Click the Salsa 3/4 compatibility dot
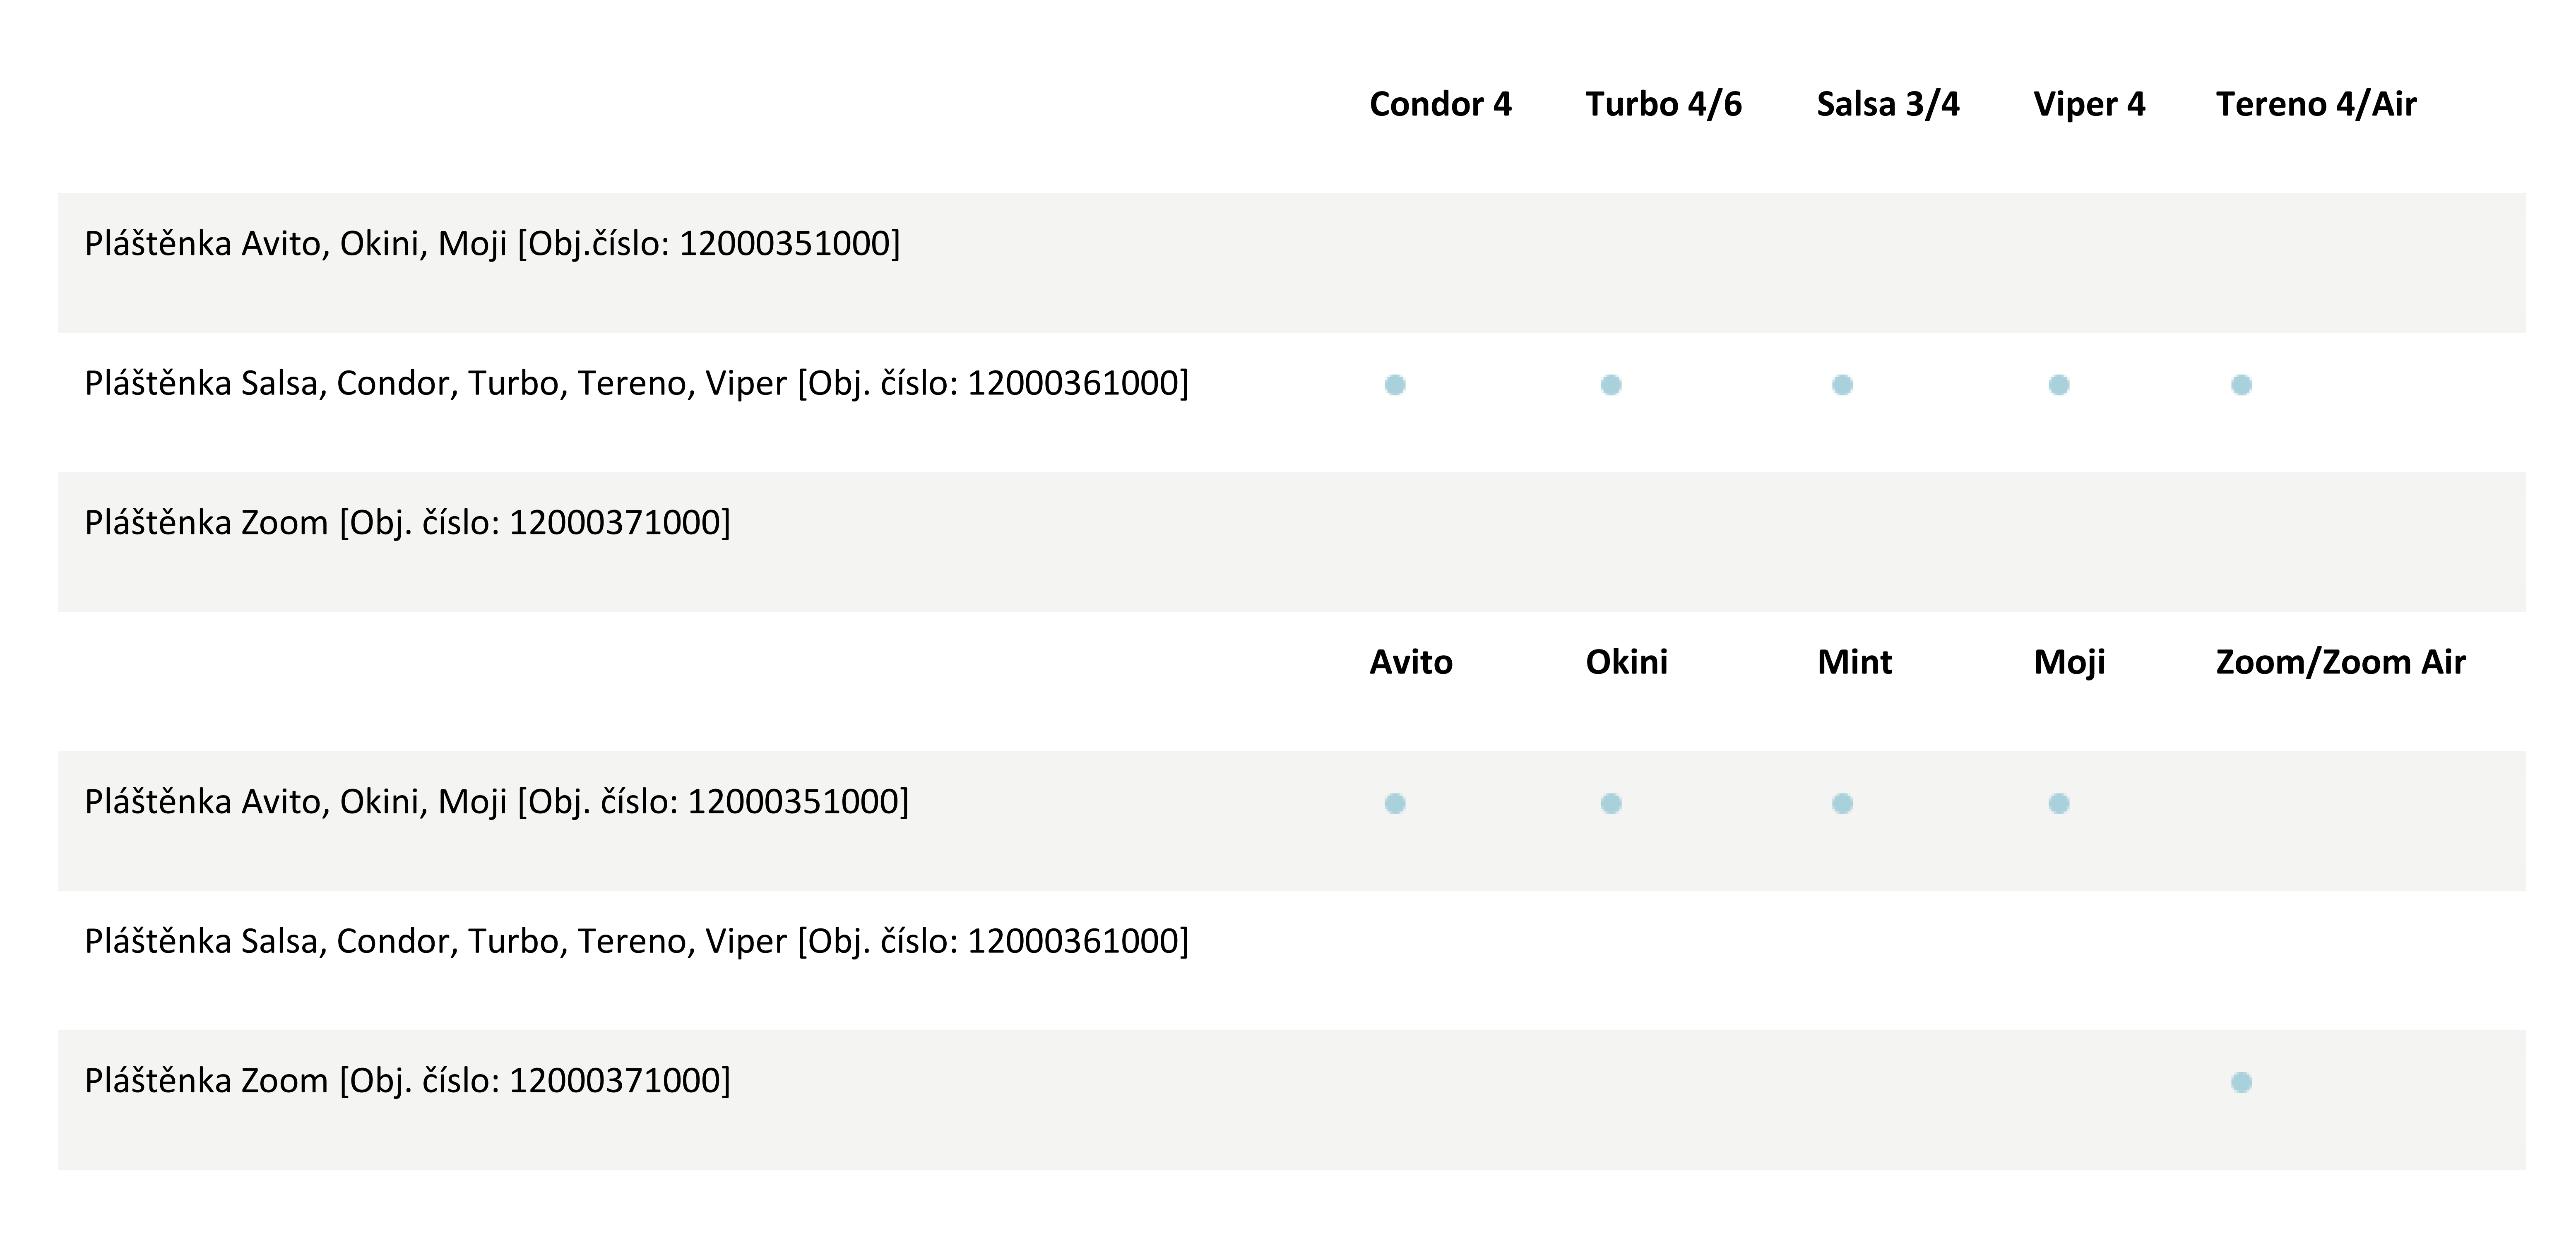The image size is (2576, 1243). pos(1843,385)
